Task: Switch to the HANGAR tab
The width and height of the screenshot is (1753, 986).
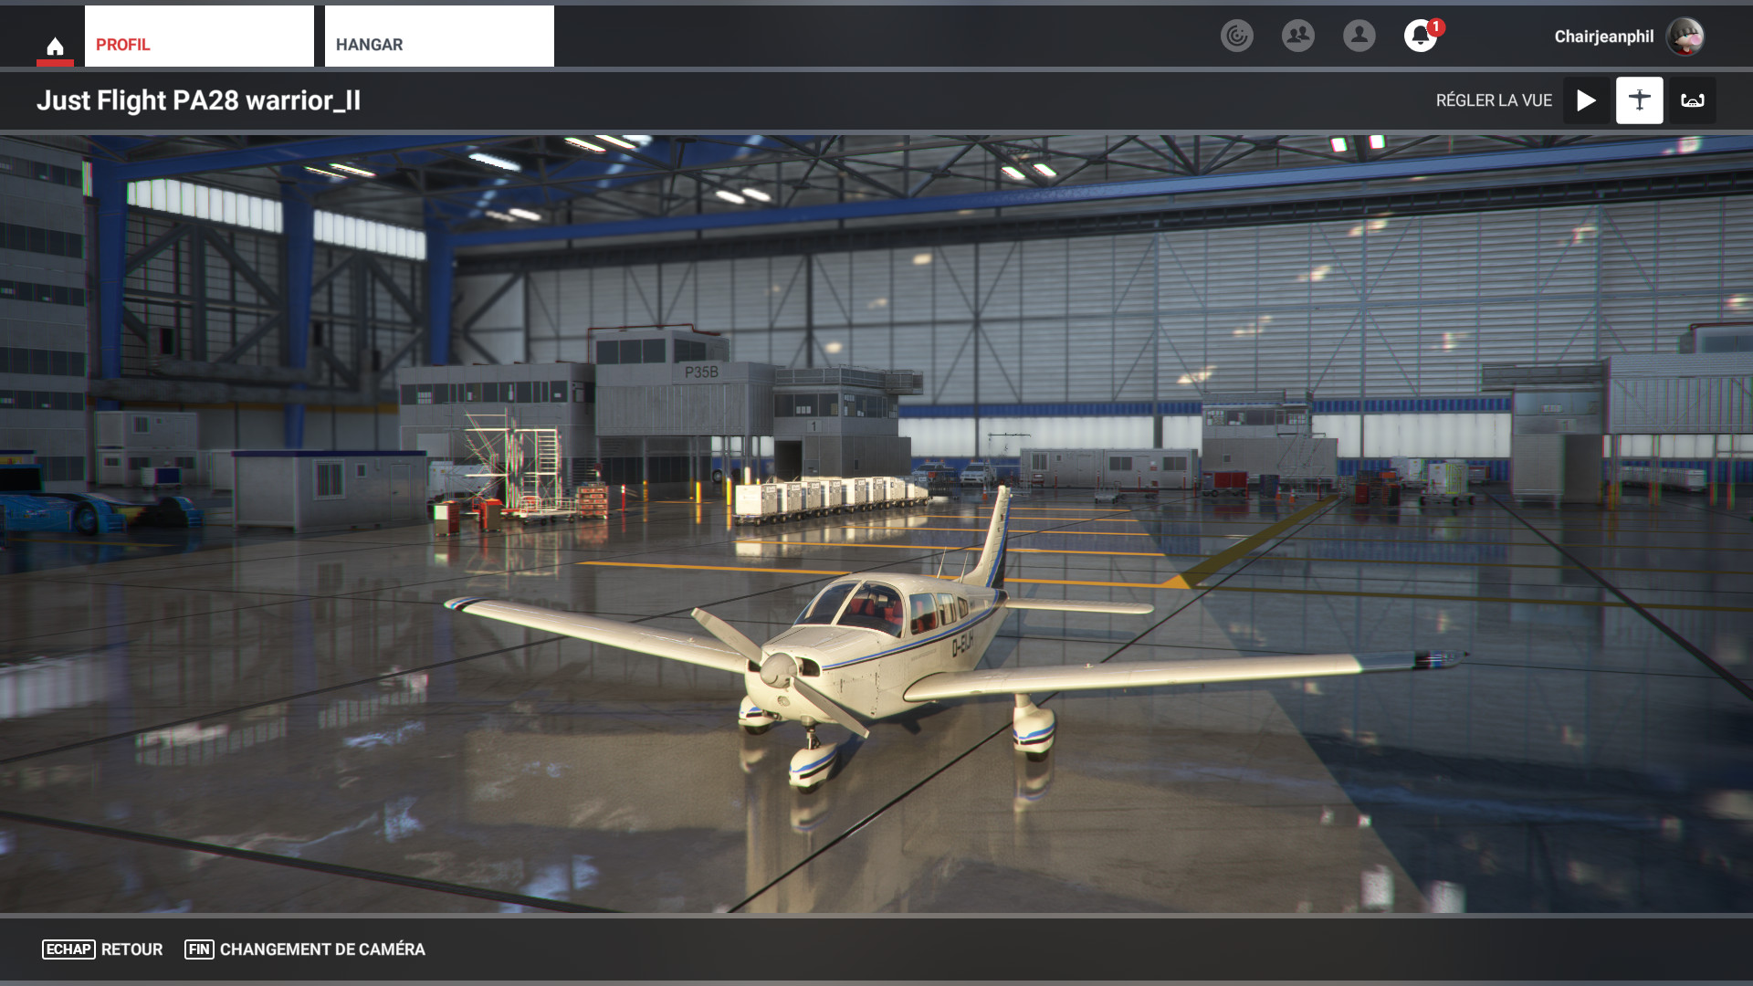Action: coord(439,37)
